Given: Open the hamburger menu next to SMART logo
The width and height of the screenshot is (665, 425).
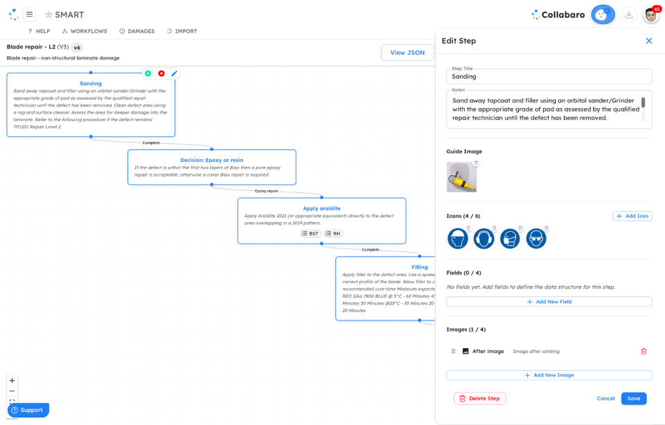Looking at the screenshot, I should (28, 14).
